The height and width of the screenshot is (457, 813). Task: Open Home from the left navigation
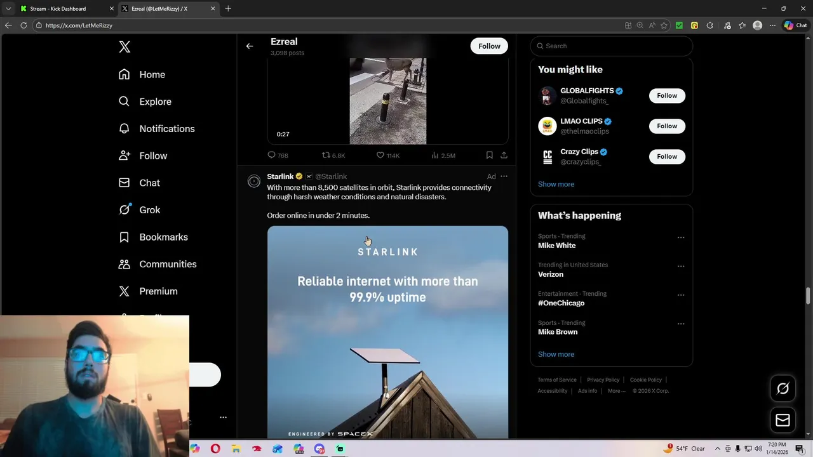(142, 74)
